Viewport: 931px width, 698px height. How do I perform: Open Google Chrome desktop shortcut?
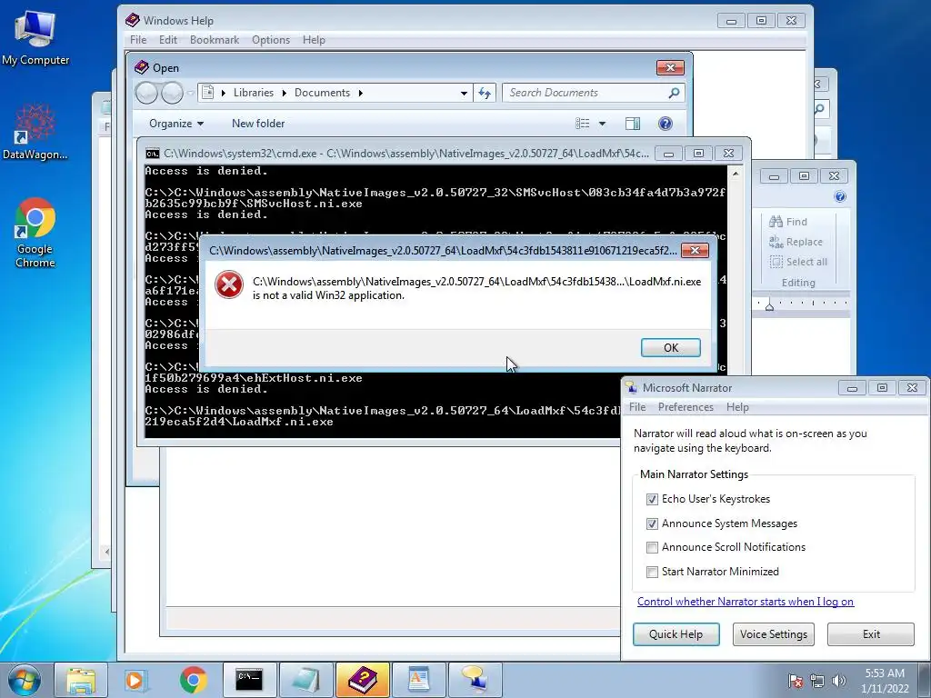(x=35, y=233)
